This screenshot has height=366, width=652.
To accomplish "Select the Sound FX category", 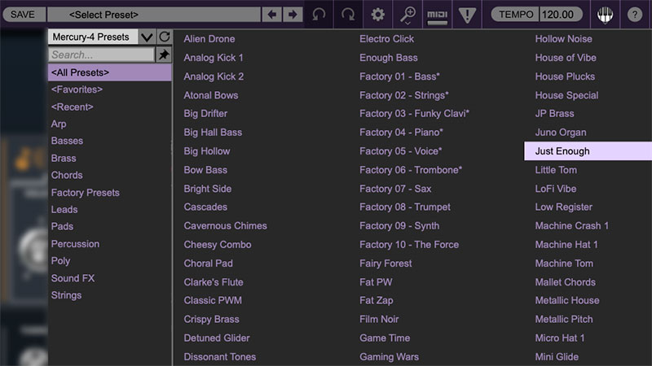I will [73, 278].
